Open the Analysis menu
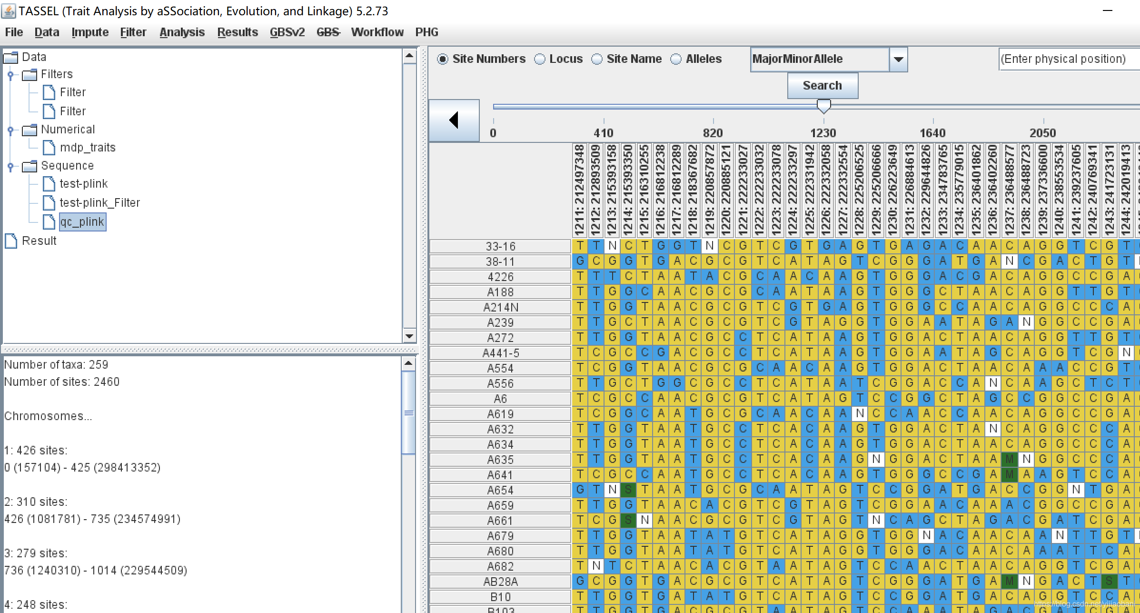This screenshot has width=1140, height=613. pyautogui.click(x=182, y=32)
